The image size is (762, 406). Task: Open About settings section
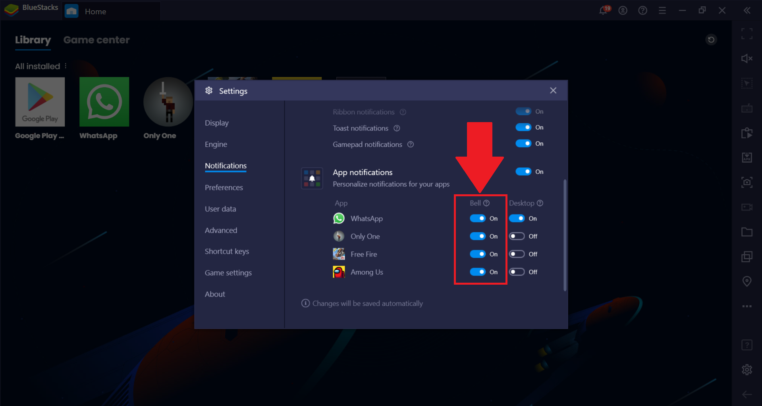[215, 294]
